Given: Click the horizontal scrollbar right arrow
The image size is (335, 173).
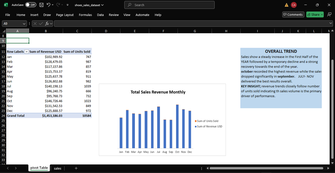Looking at the screenshot, I should click(x=329, y=168).
